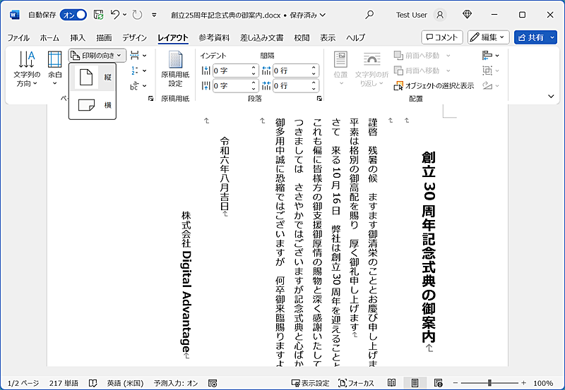
Task: Click the コメント comments button
Action: coord(442,37)
